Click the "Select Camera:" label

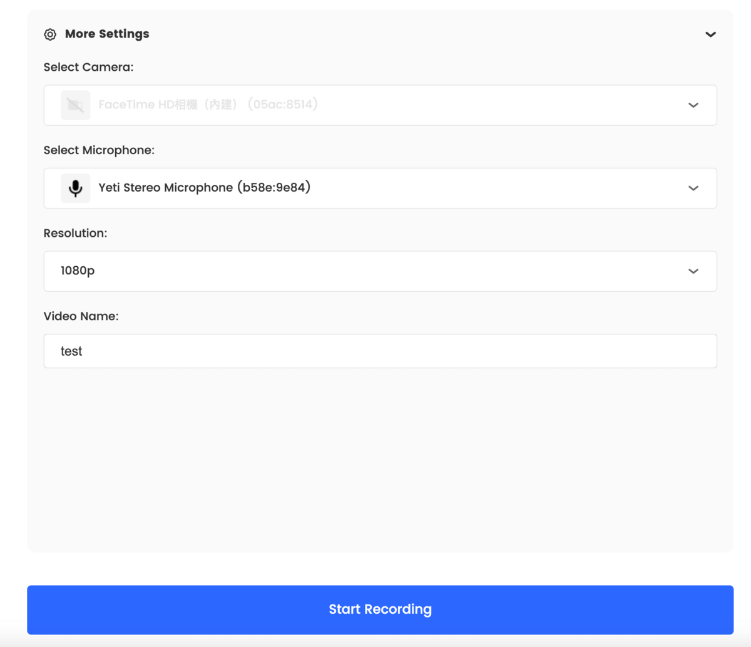click(88, 67)
